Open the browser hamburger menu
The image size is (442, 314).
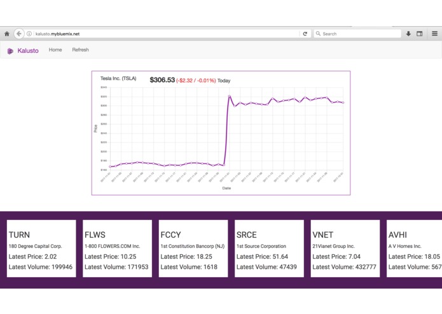(x=434, y=34)
